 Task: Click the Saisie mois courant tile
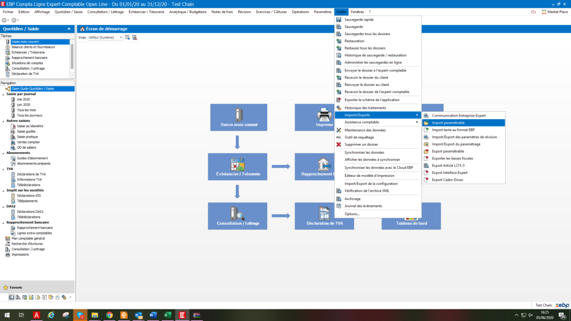(x=239, y=117)
